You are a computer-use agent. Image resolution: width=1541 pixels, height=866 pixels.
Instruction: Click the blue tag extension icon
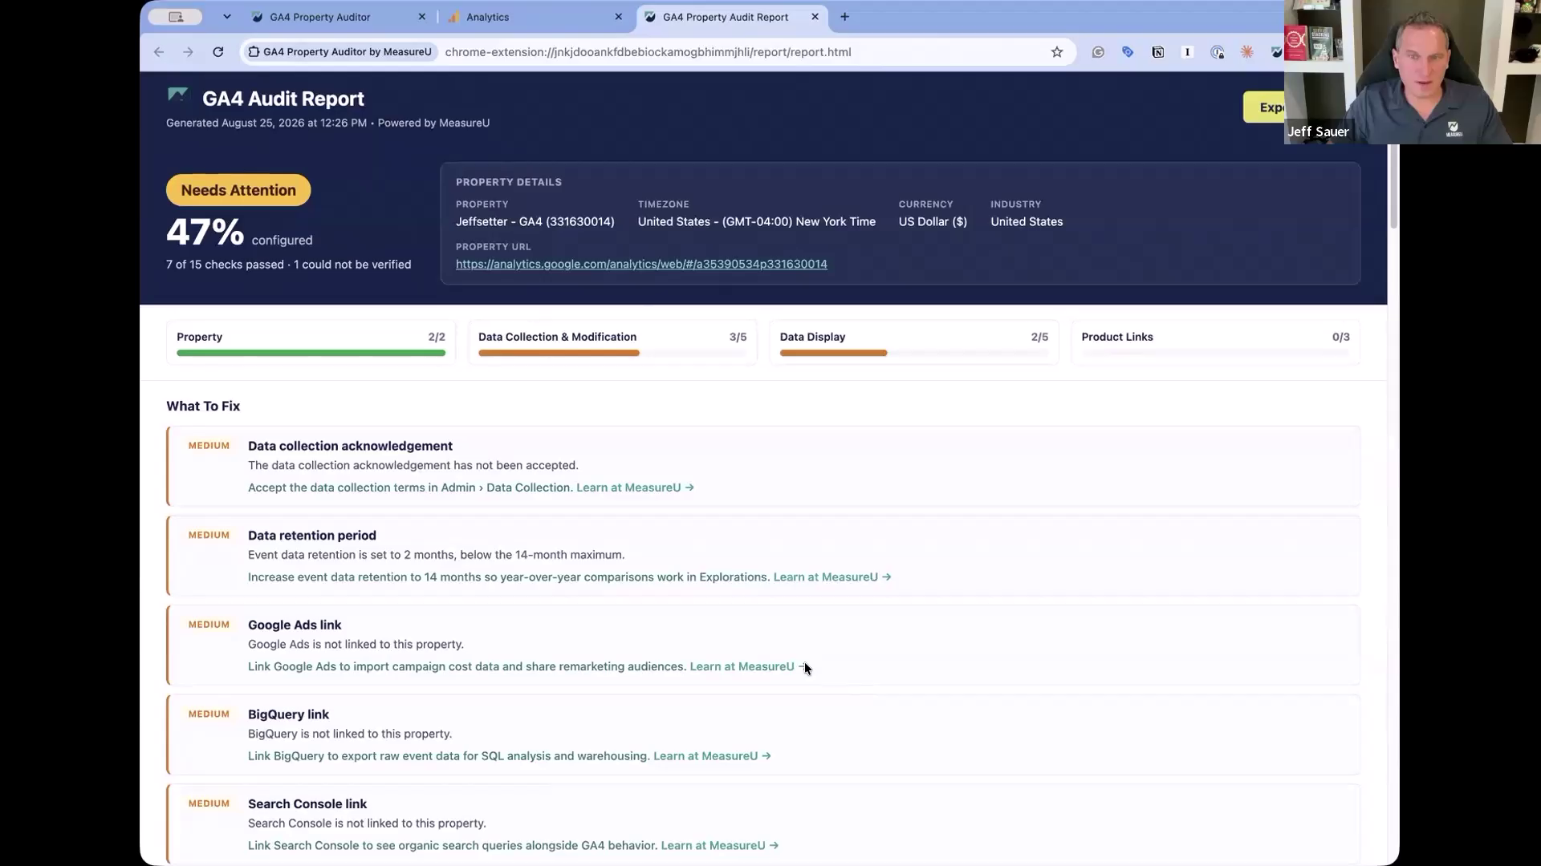click(1128, 52)
